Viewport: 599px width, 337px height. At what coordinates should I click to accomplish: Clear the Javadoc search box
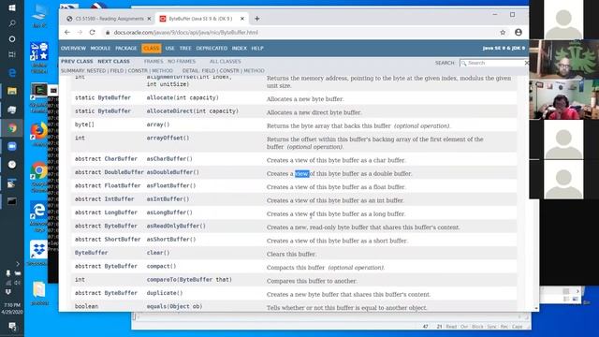coord(526,63)
